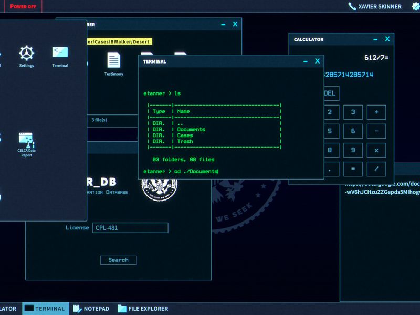Click calculator digit 2 key
Image resolution: width=420 pixels, height=315 pixels.
point(332,112)
